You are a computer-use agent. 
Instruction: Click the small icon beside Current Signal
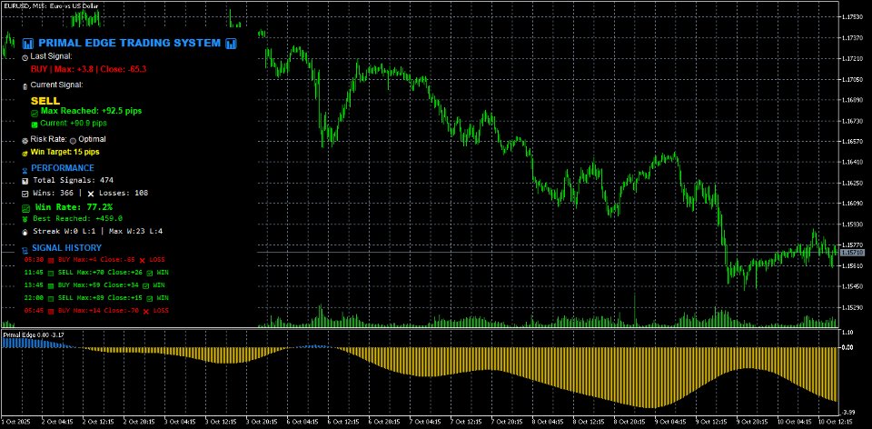tap(25, 86)
